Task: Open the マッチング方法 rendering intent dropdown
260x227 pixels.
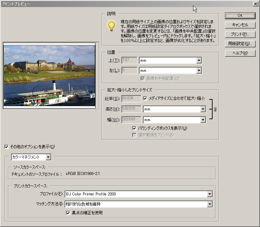Action: point(210,204)
